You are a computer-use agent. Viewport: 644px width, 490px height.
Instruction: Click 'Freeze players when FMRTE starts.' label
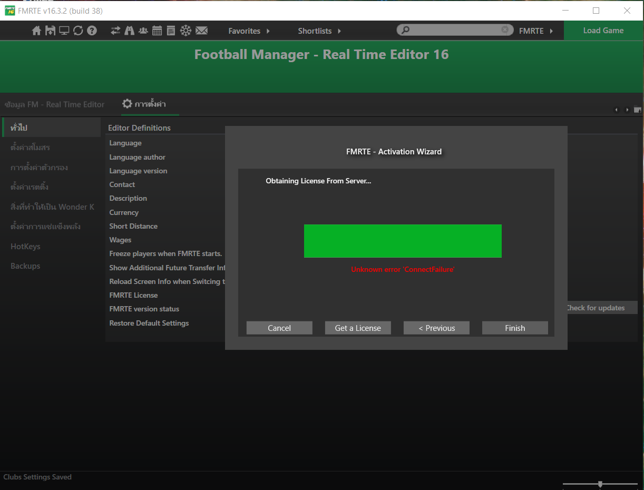pyautogui.click(x=165, y=253)
